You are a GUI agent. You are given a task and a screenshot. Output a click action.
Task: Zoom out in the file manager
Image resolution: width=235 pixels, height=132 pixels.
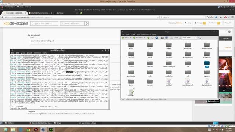click(x=171, y=38)
